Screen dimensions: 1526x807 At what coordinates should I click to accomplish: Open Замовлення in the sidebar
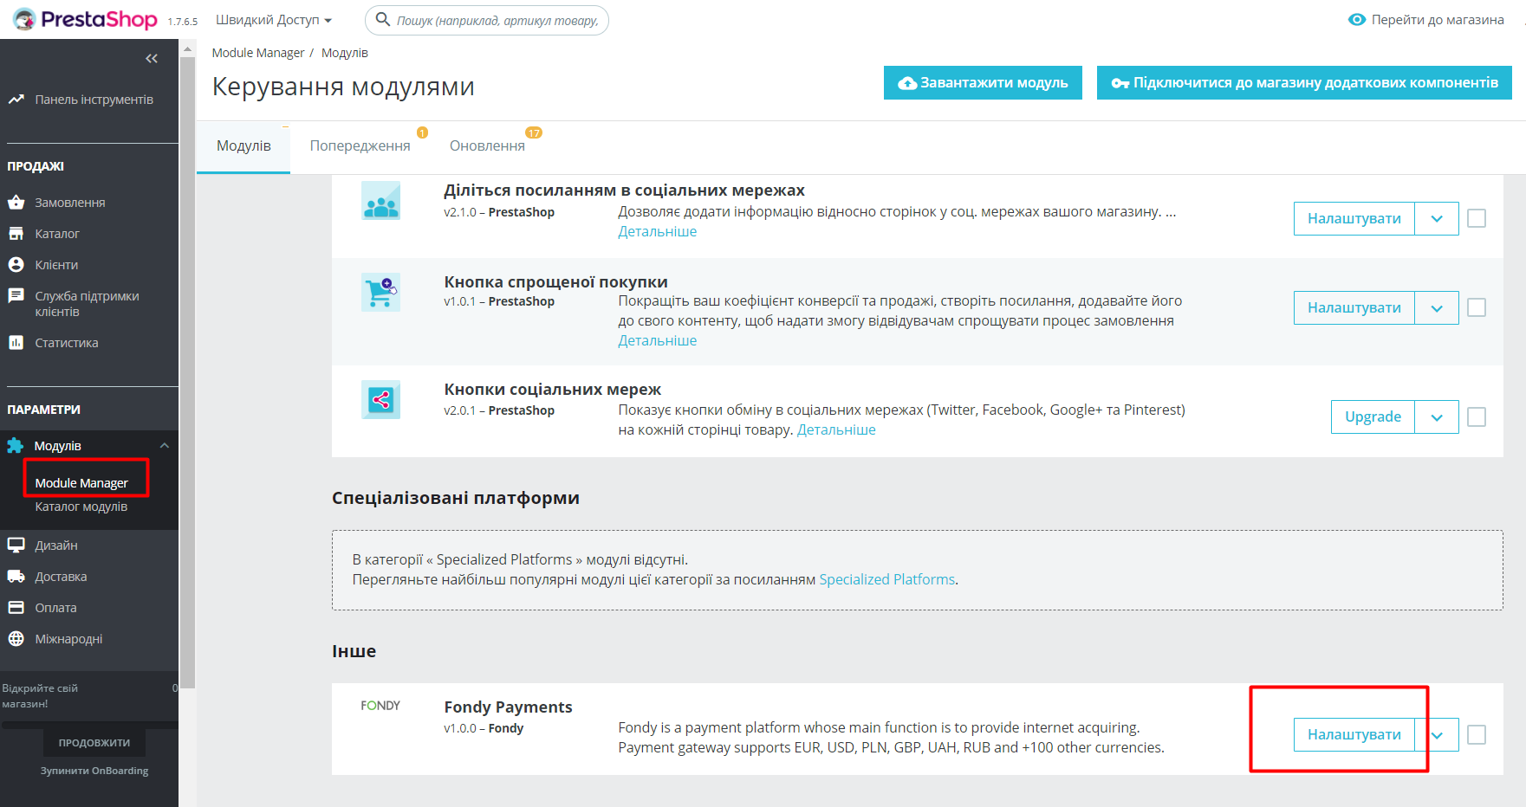click(70, 203)
